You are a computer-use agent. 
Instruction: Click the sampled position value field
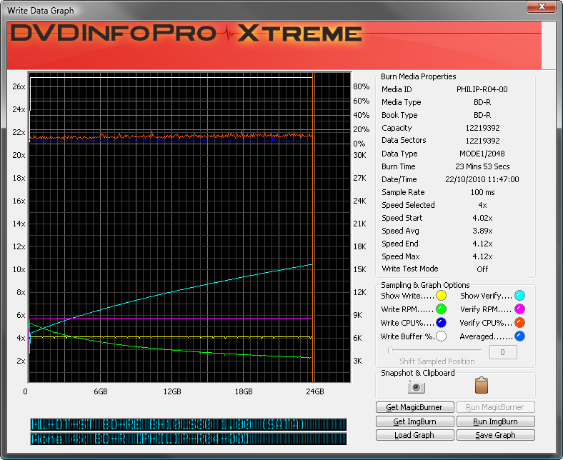(x=503, y=352)
